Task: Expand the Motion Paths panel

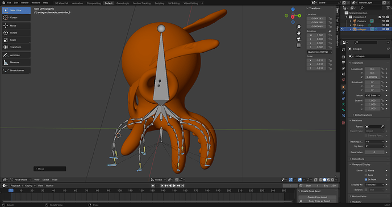Action: (359, 197)
